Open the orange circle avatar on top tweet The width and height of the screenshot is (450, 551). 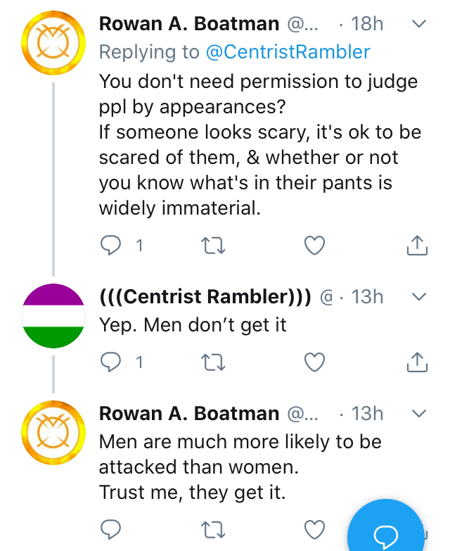pyautogui.click(x=52, y=44)
